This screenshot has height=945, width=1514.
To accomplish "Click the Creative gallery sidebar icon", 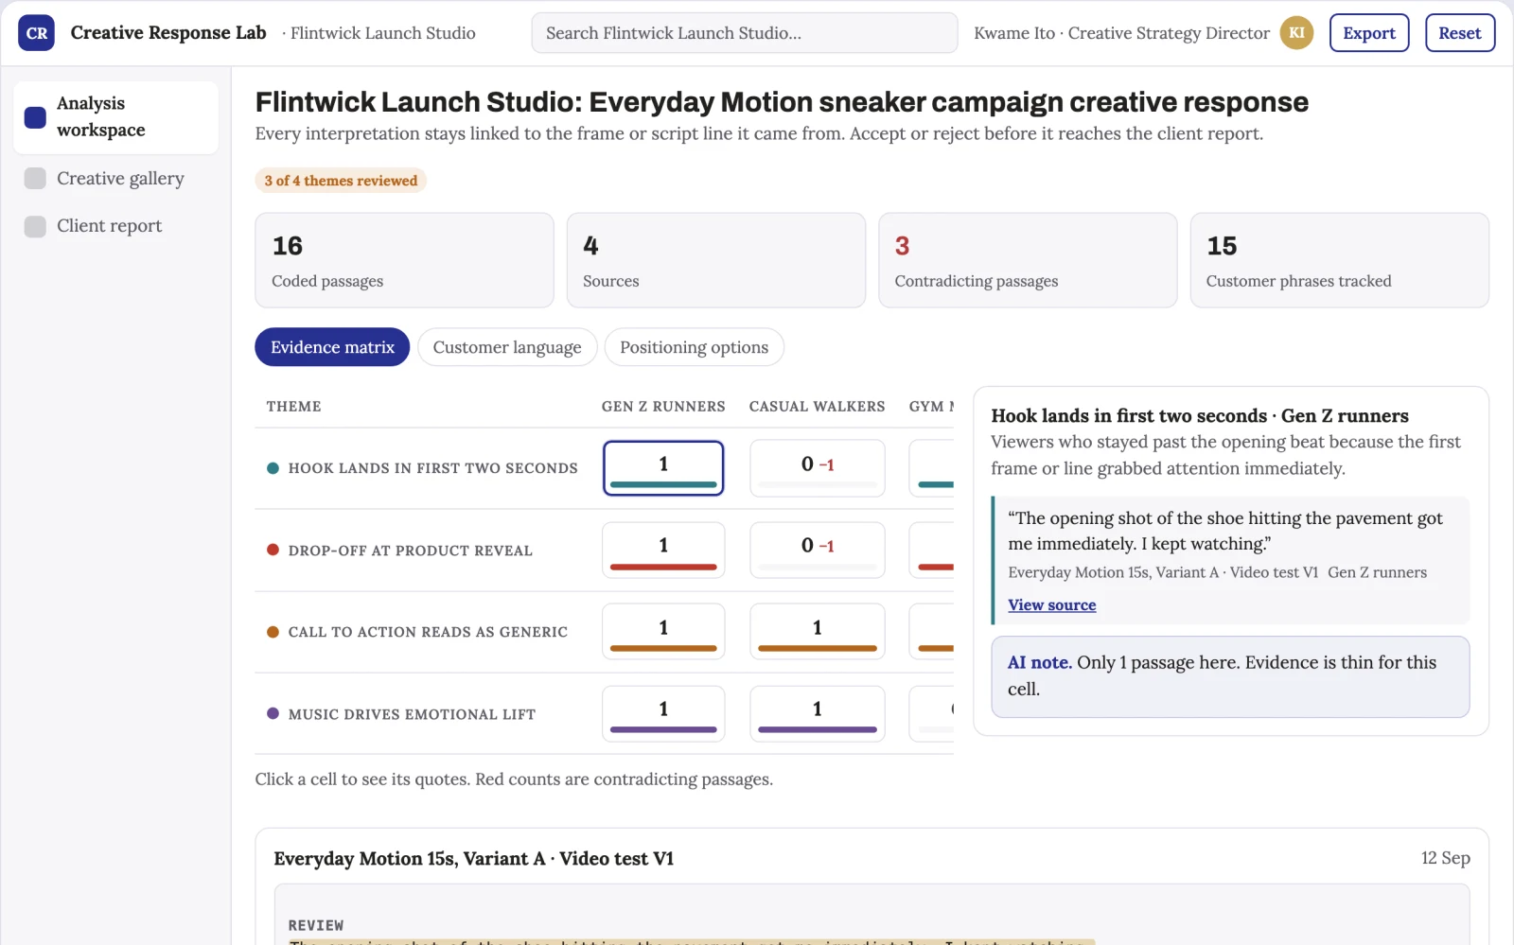I will click(x=35, y=179).
